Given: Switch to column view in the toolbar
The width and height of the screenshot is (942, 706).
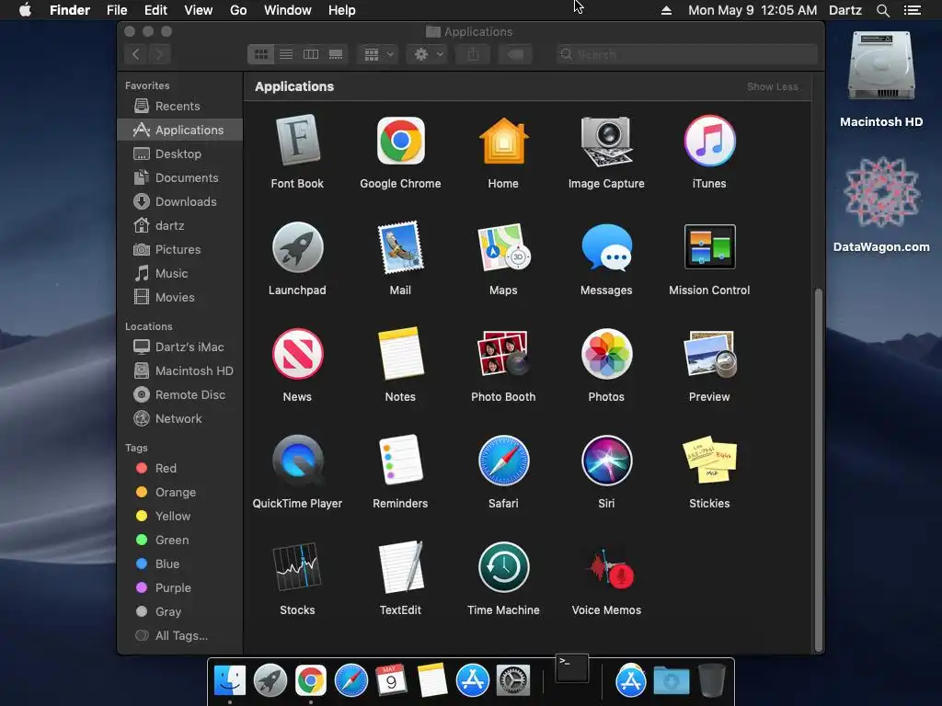Looking at the screenshot, I should click(311, 54).
